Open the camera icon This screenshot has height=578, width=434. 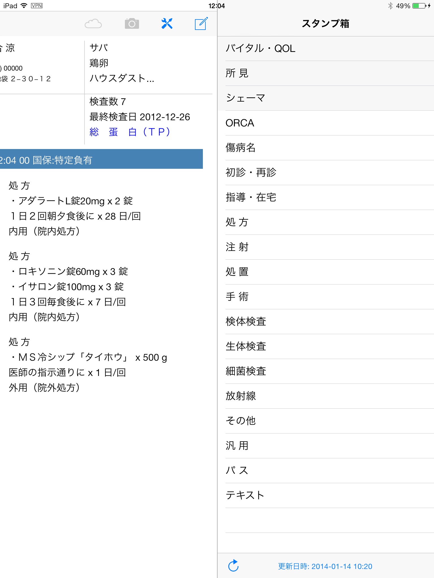pos(132,24)
